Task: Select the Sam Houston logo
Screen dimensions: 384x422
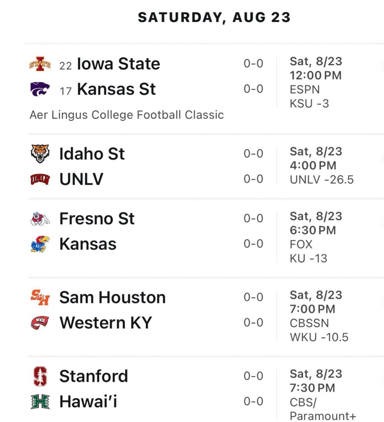Action: [40, 297]
